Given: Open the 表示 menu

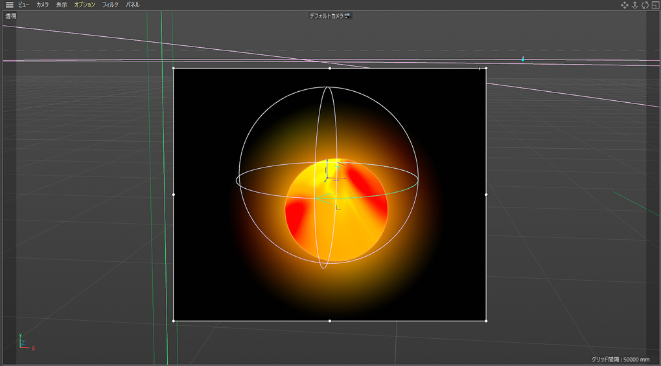Looking at the screenshot, I should click(x=61, y=5).
